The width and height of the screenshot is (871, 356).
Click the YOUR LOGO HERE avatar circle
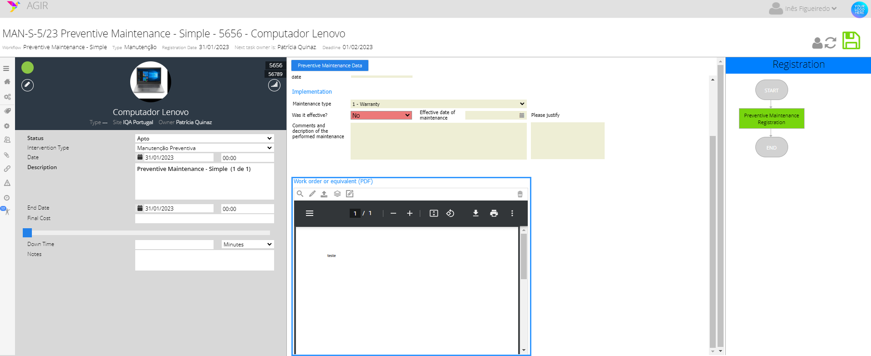point(859,10)
